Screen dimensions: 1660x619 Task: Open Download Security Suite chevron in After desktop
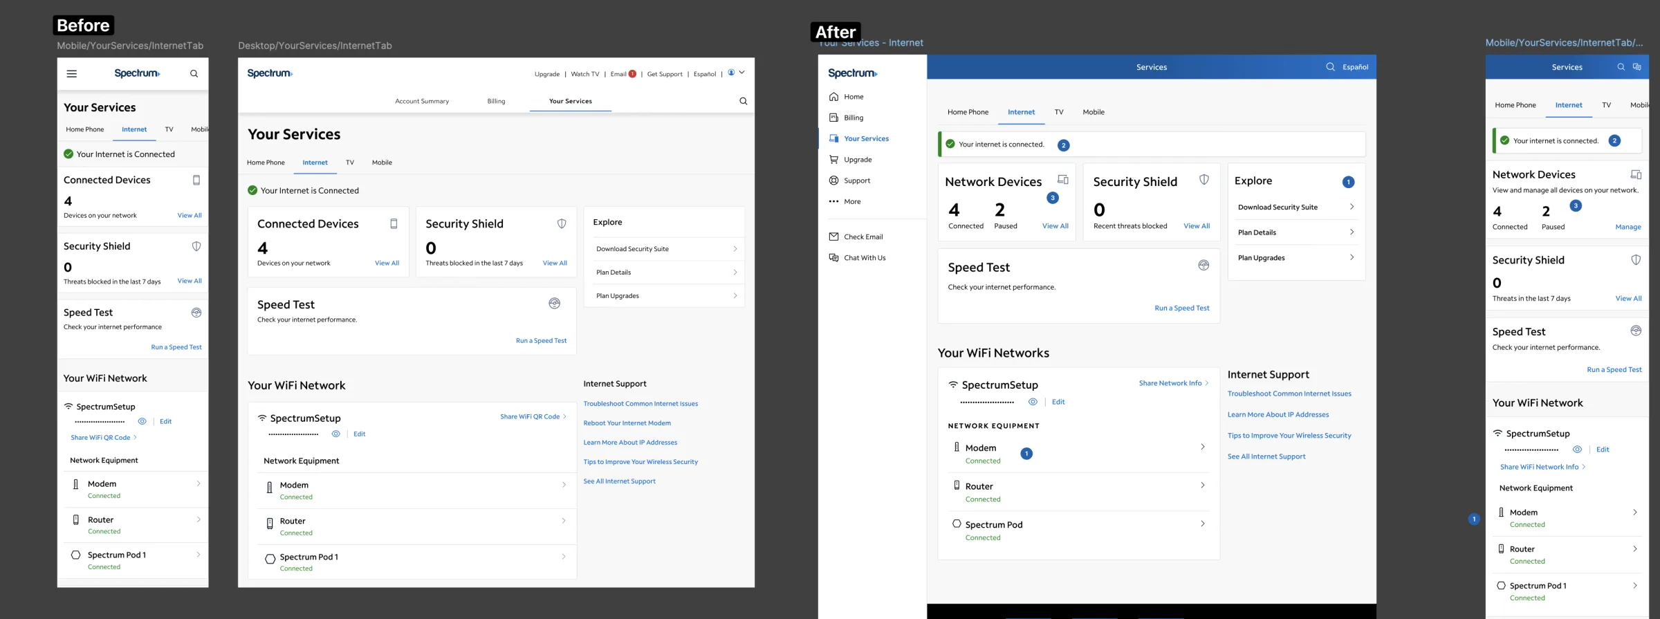(1352, 207)
